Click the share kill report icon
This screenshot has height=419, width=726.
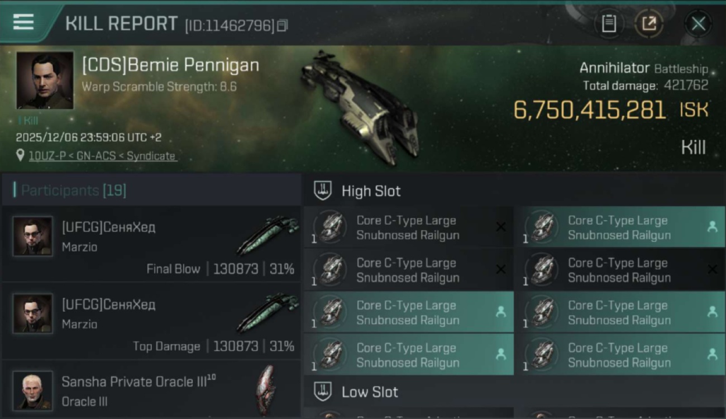649,23
